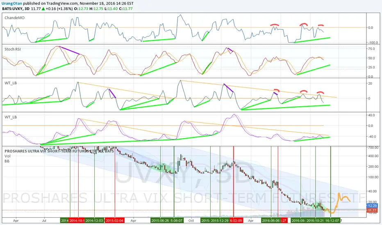Click the 200.00 price scale value

(x=373, y=166)
